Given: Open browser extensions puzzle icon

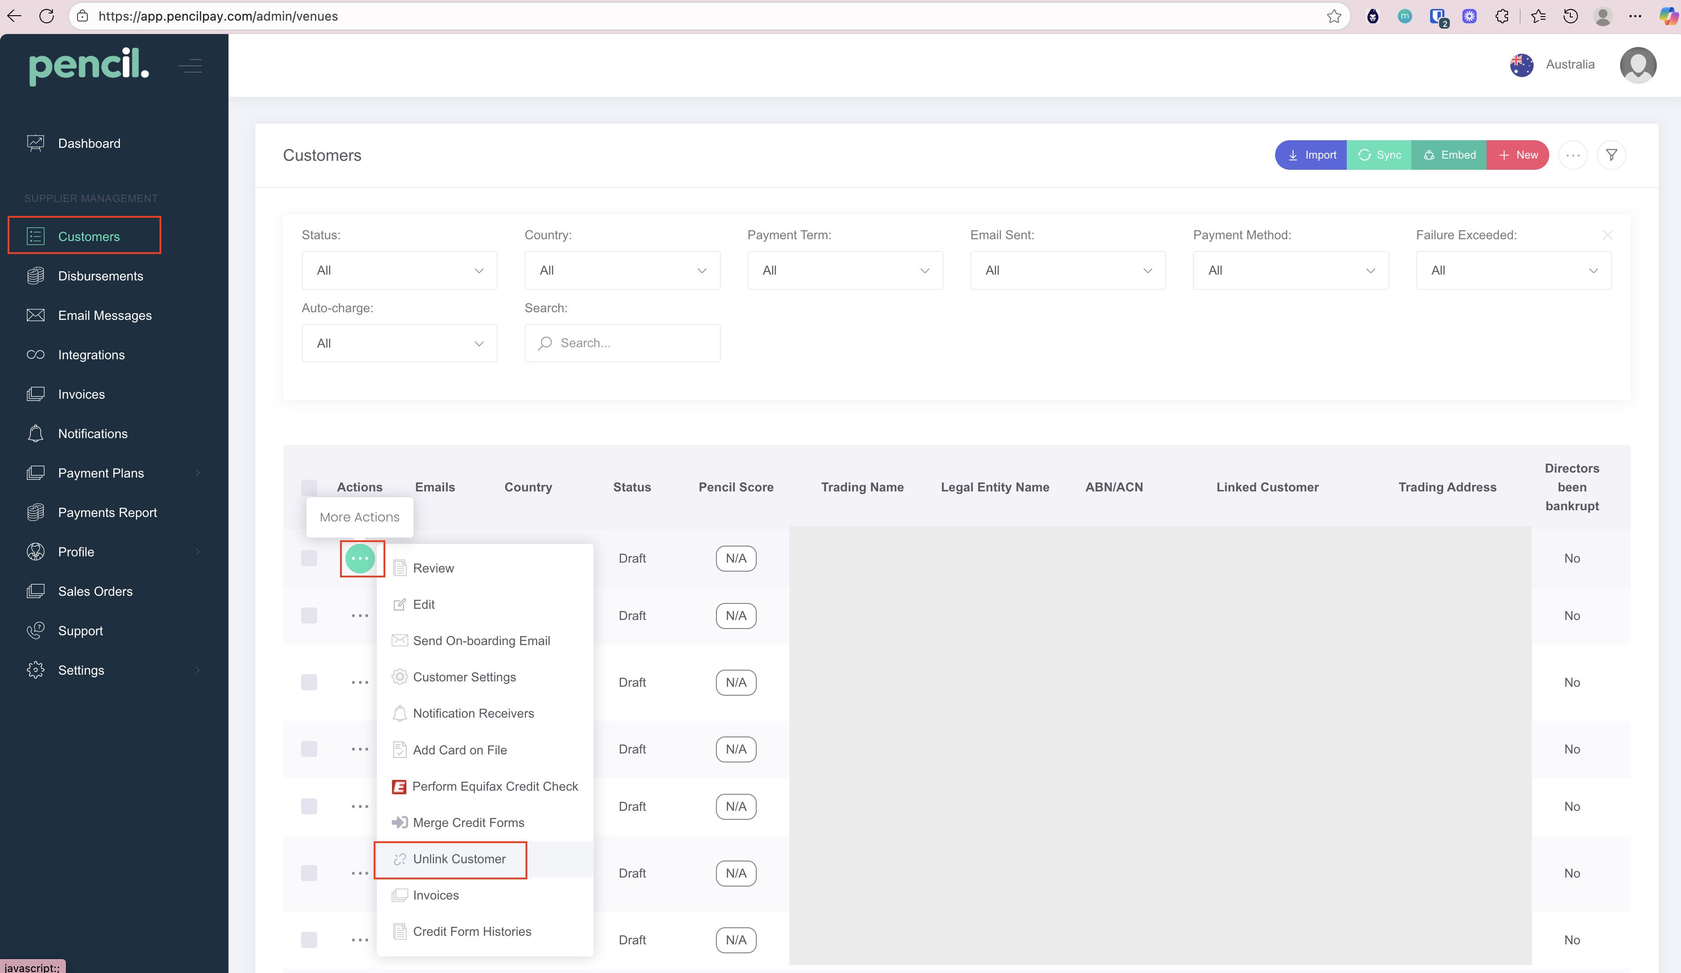Looking at the screenshot, I should tap(1501, 16).
